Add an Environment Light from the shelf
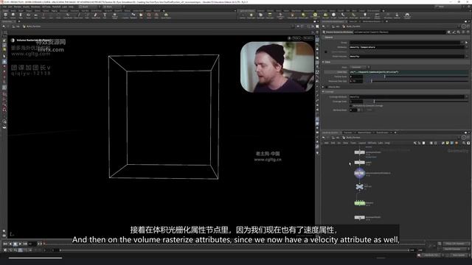This screenshot has width=472, height=265. click(315, 15)
